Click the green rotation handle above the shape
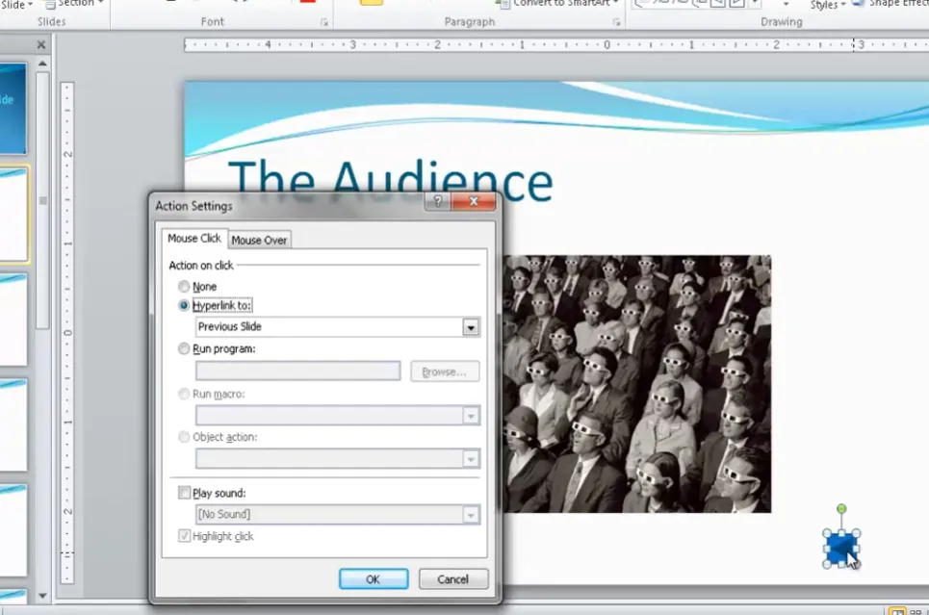Viewport: 929px width, 615px height. 841,508
